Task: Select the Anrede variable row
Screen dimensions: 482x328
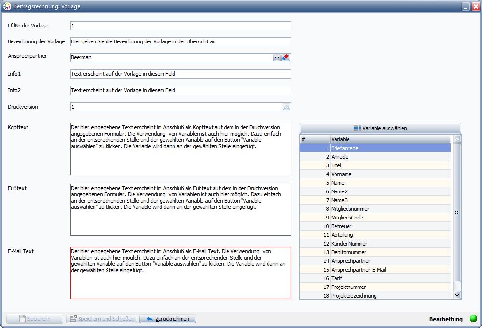Action: coord(375,157)
